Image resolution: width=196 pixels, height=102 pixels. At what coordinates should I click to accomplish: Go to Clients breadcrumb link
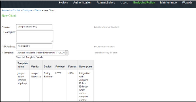[x=38, y=10]
